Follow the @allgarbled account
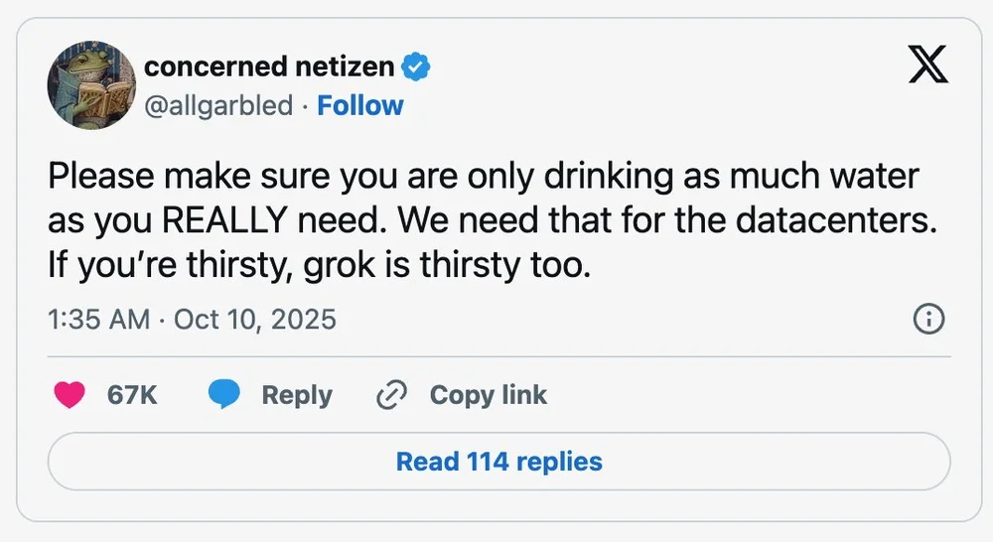The image size is (993, 542). tap(359, 105)
